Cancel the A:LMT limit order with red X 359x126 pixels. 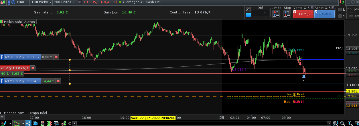pos(58,81)
